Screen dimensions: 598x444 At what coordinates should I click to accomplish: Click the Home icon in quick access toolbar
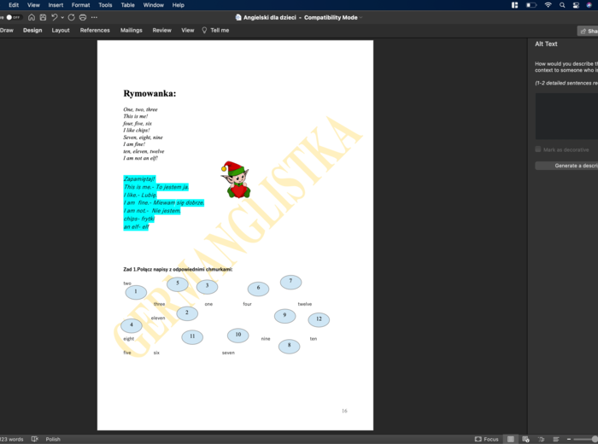32,17
